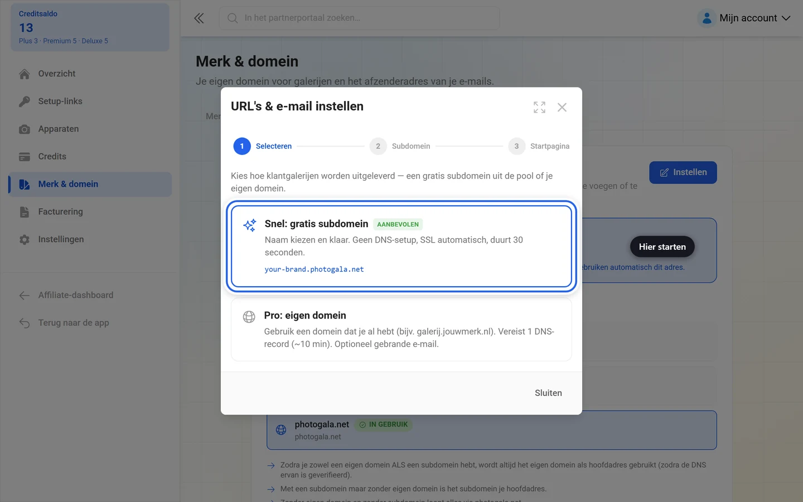Click the Creditsaldo 13 card
The height and width of the screenshot is (502, 803).
90,27
